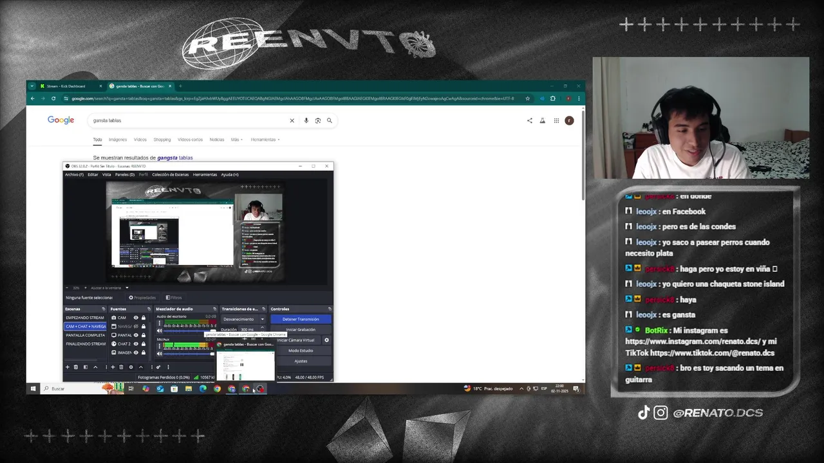824x463 pixels.
Task: Expand Herramientas dropdown in Google search
Action: coord(265,140)
